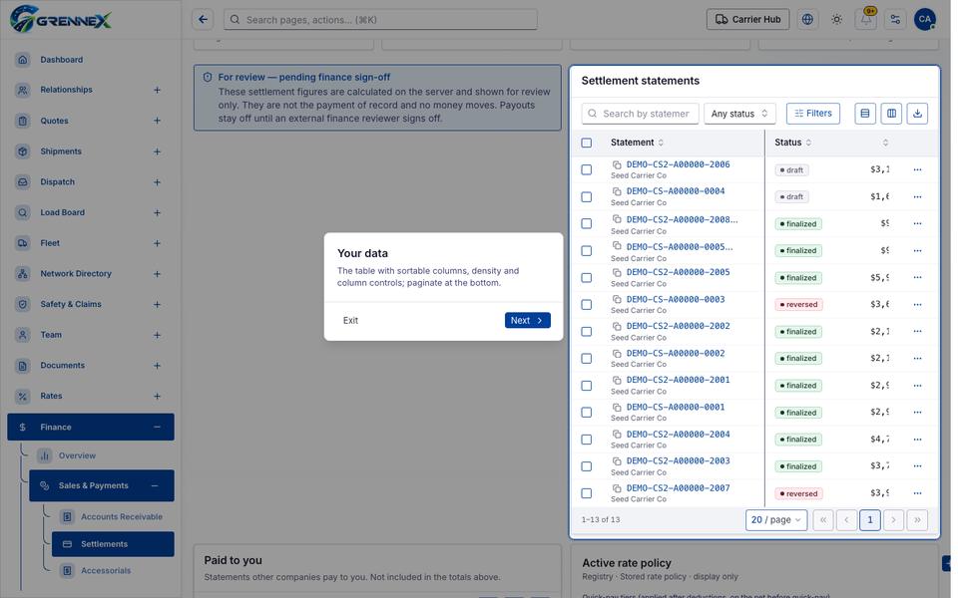Click the back arrow button
This screenshot has height=598, width=958.
(203, 20)
